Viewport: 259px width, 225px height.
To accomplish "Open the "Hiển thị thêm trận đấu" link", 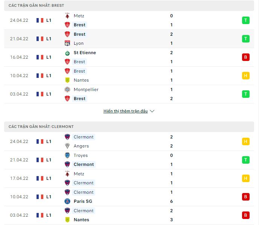I will 126,111.
